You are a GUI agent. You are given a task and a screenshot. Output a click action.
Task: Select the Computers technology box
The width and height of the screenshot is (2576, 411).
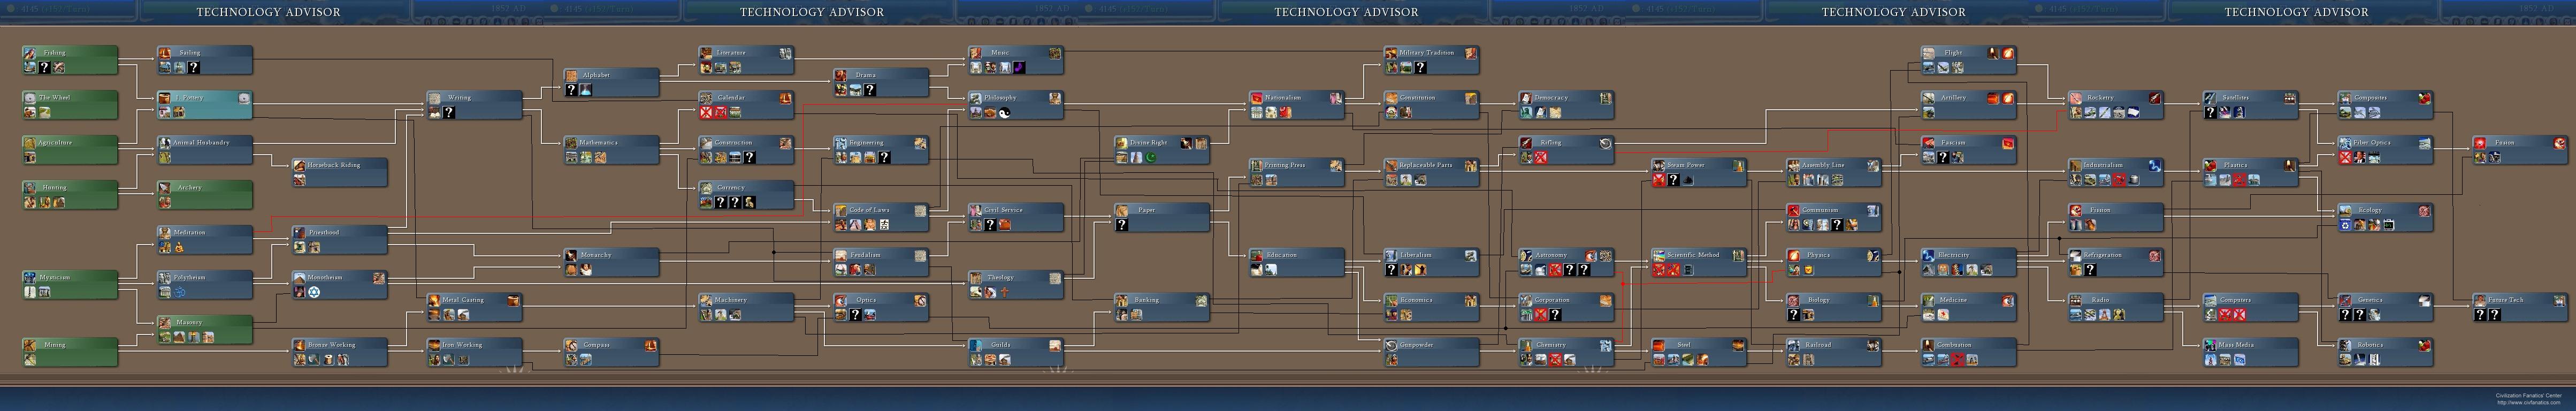point(2249,307)
